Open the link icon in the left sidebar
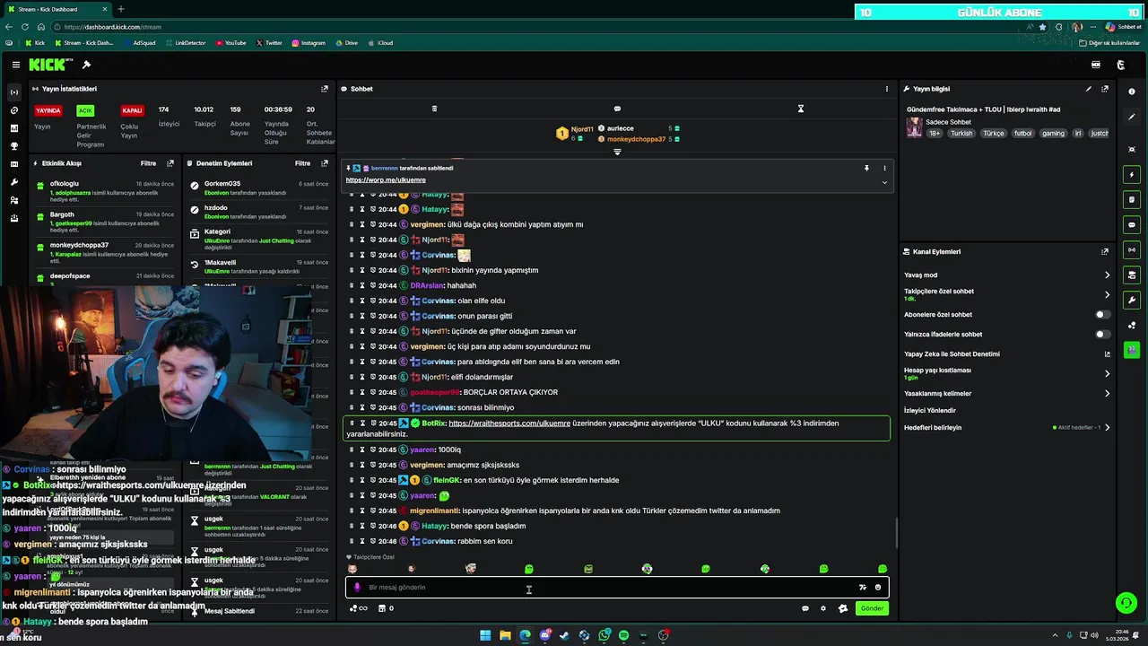 click(13, 110)
